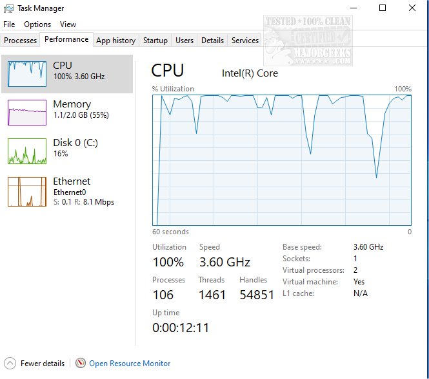Switch to the Processes tab

21,41
